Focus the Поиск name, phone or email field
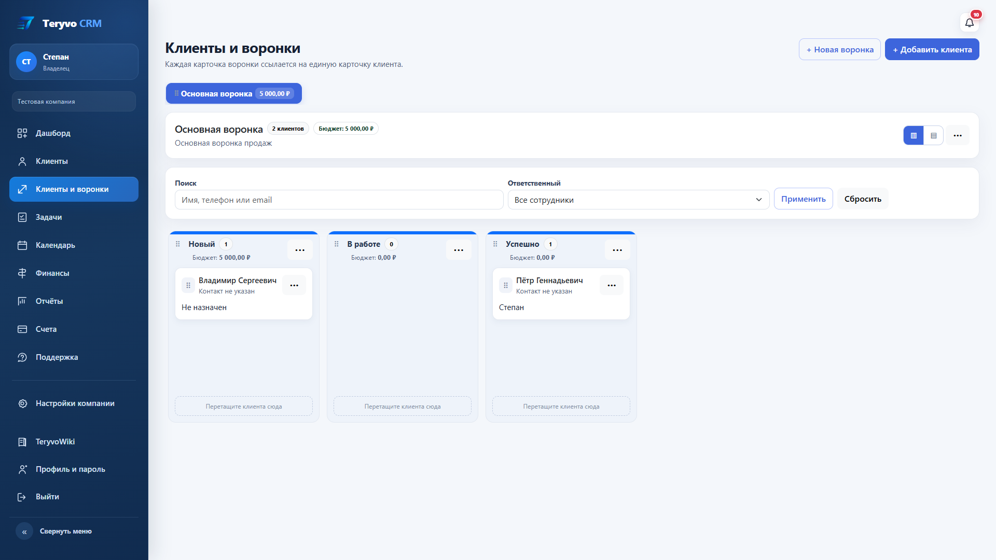Viewport: 996px width, 560px height. pos(339,200)
